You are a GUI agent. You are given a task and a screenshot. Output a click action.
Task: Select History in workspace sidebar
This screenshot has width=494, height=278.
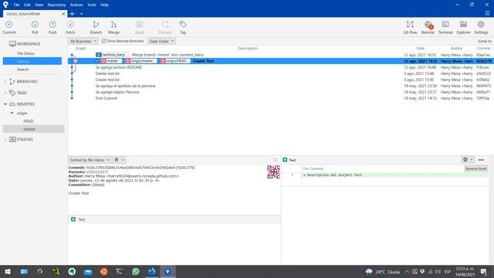click(32, 61)
